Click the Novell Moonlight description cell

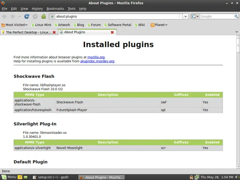tap(108, 148)
